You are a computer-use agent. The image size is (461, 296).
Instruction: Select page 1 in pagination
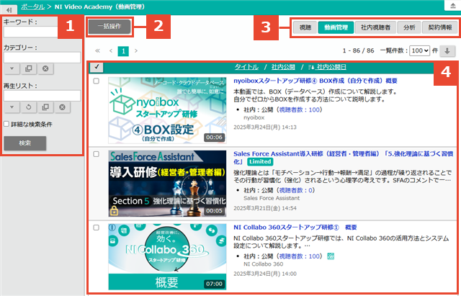123,51
